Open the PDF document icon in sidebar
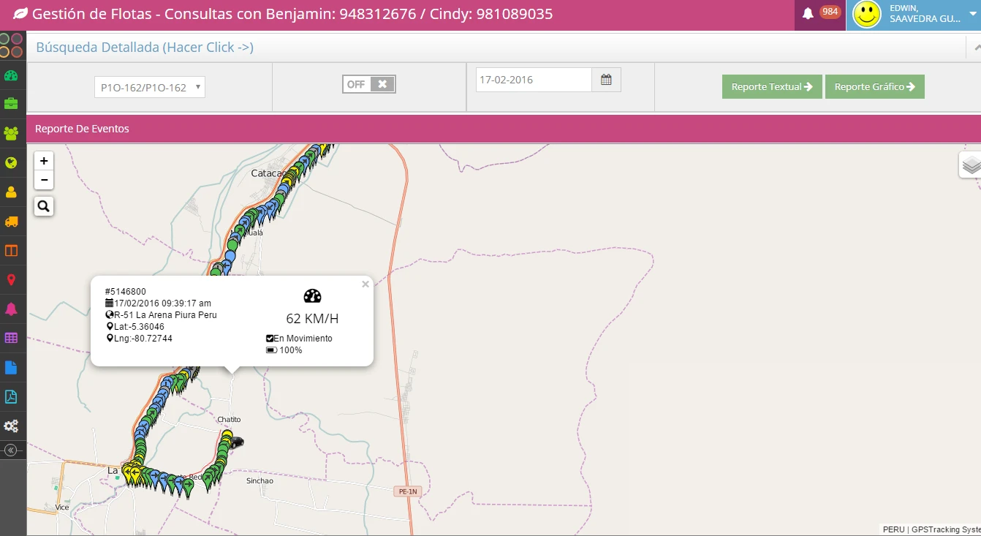 (x=11, y=397)
